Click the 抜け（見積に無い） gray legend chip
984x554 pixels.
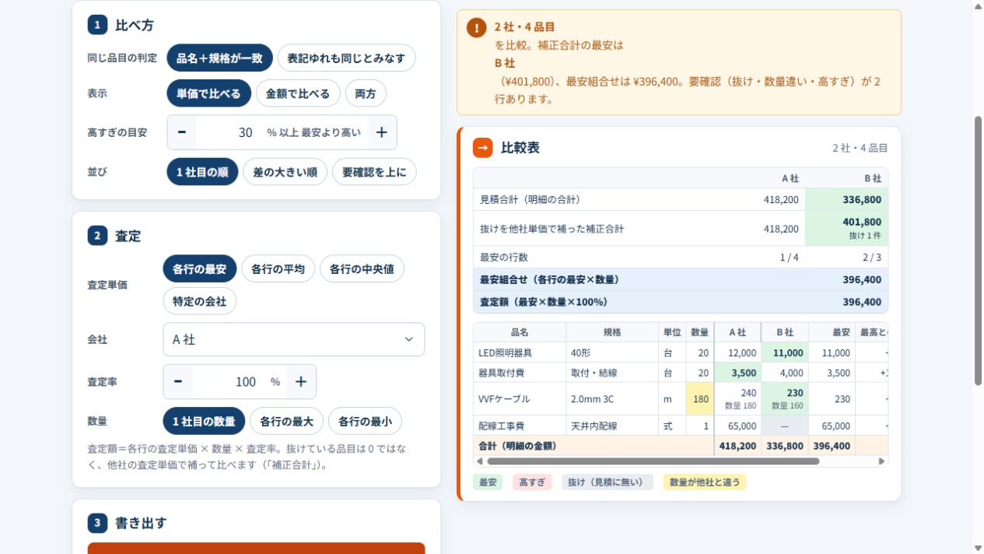[x=608, y=482]
